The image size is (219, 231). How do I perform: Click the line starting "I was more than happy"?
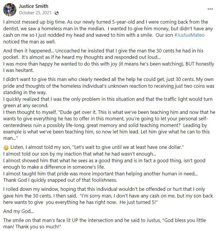[109, 64]
